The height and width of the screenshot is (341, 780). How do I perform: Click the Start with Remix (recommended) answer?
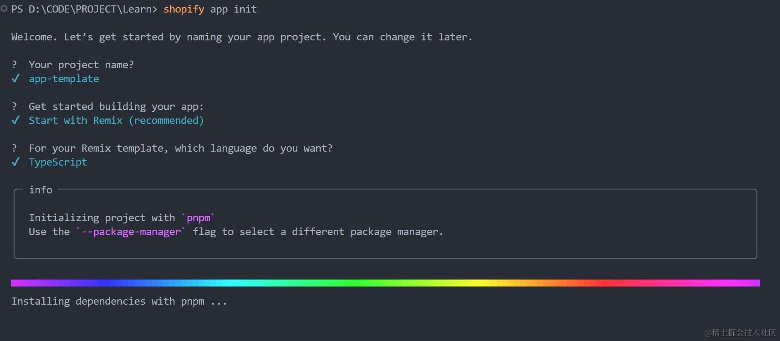click(116, 120)
